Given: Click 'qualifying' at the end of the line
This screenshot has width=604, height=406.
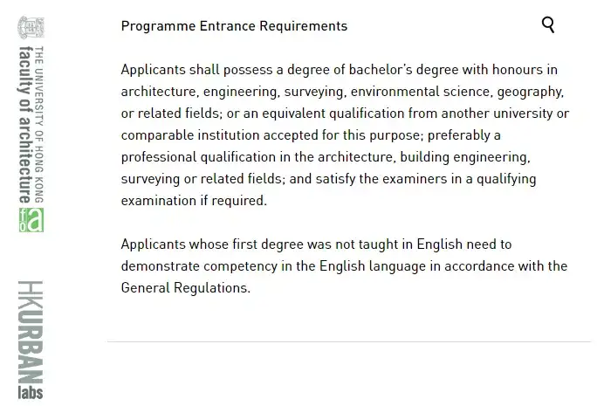Looking at the screenshot, I should [x=506, y=179].
